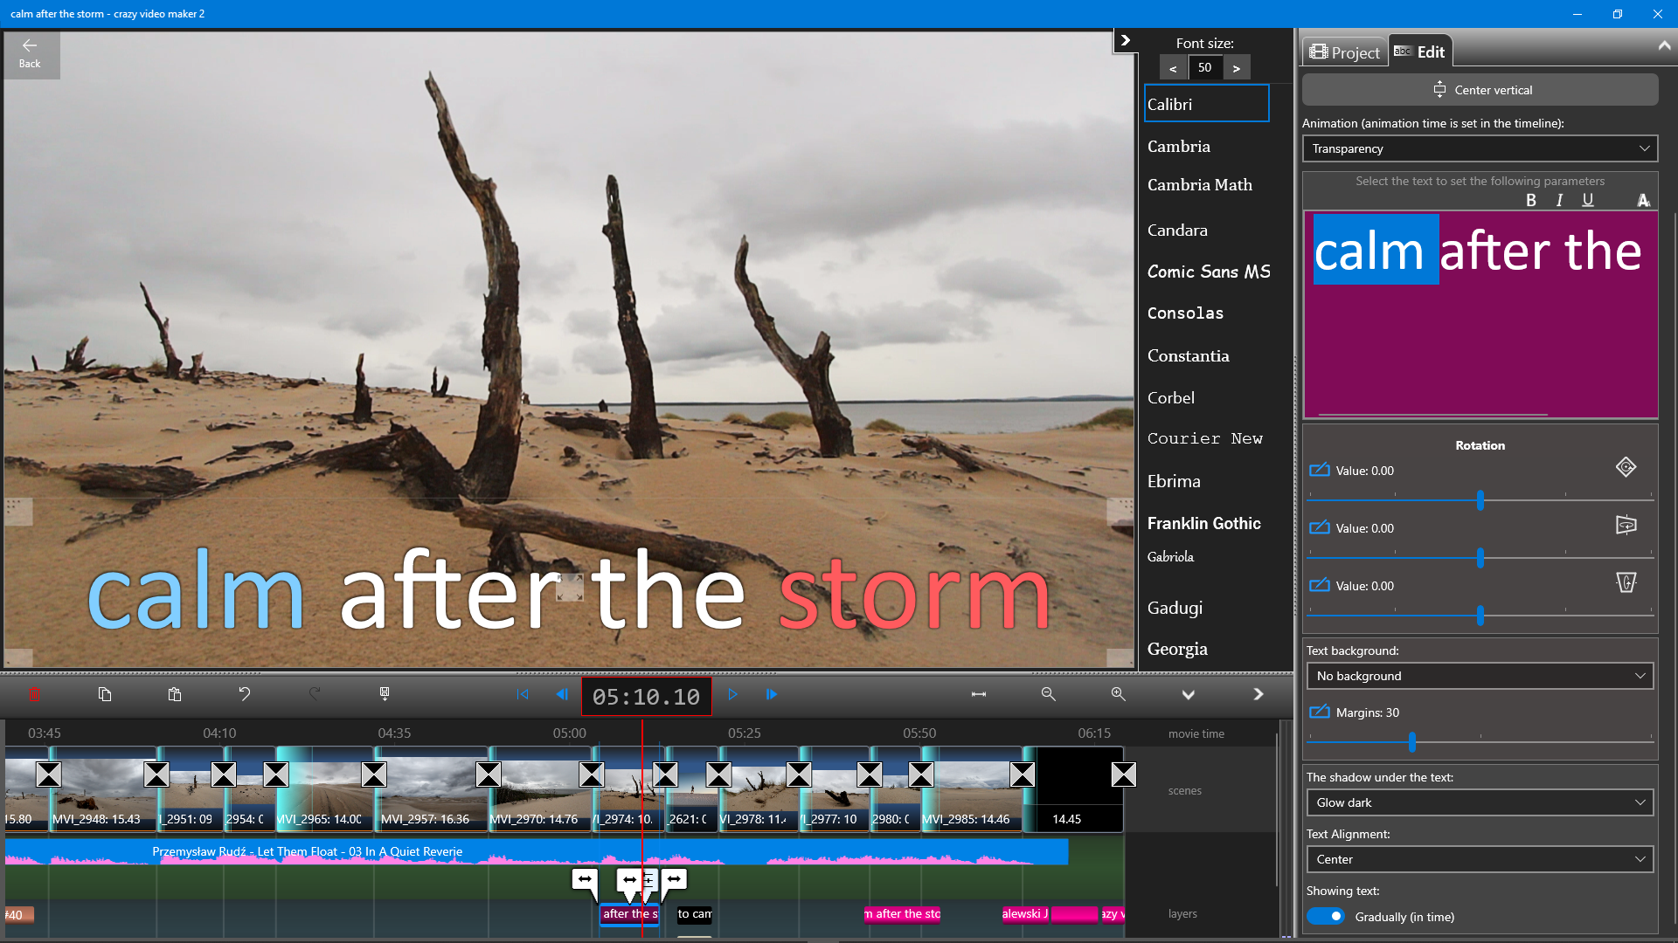Open the shadow dropdown showing Glow dark
This screenshot has width=1678, height=943.
click(x=1479, y=802)
